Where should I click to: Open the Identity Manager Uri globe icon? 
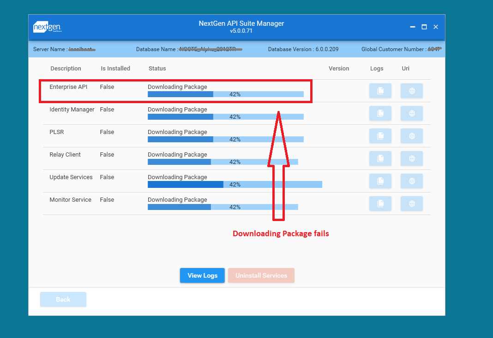[x=412, y=113]
